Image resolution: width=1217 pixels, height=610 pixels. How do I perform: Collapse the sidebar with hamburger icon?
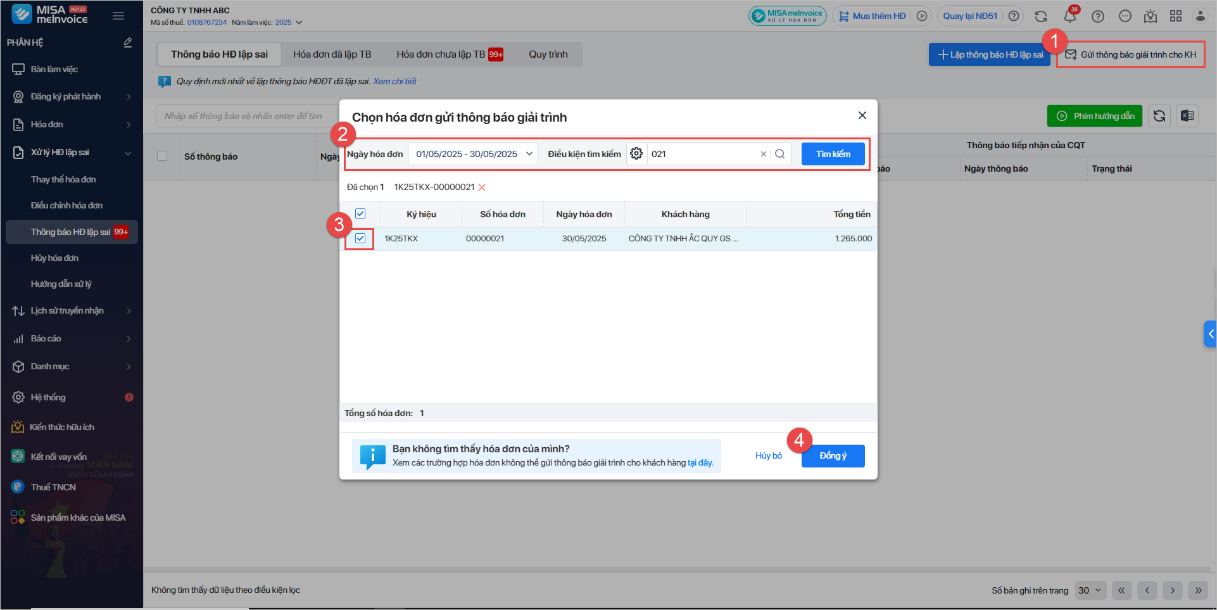point(118,16)
